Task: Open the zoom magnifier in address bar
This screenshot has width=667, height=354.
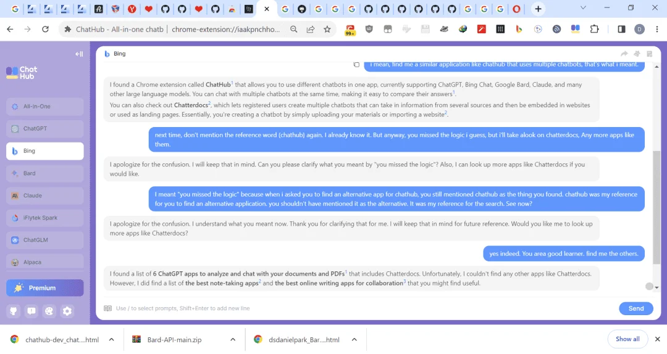Action: click(293, 29)
